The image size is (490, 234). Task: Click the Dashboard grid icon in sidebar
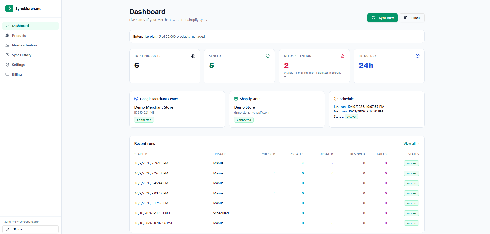(x=7, y=26)
